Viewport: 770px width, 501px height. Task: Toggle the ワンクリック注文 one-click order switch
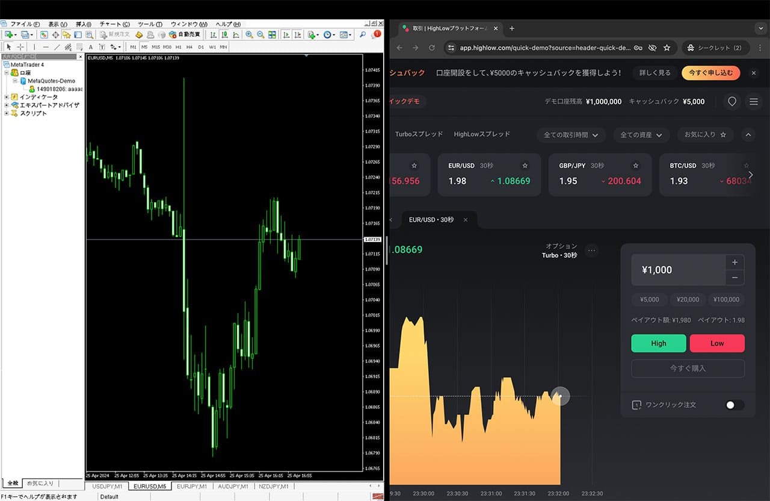point(734,405)
